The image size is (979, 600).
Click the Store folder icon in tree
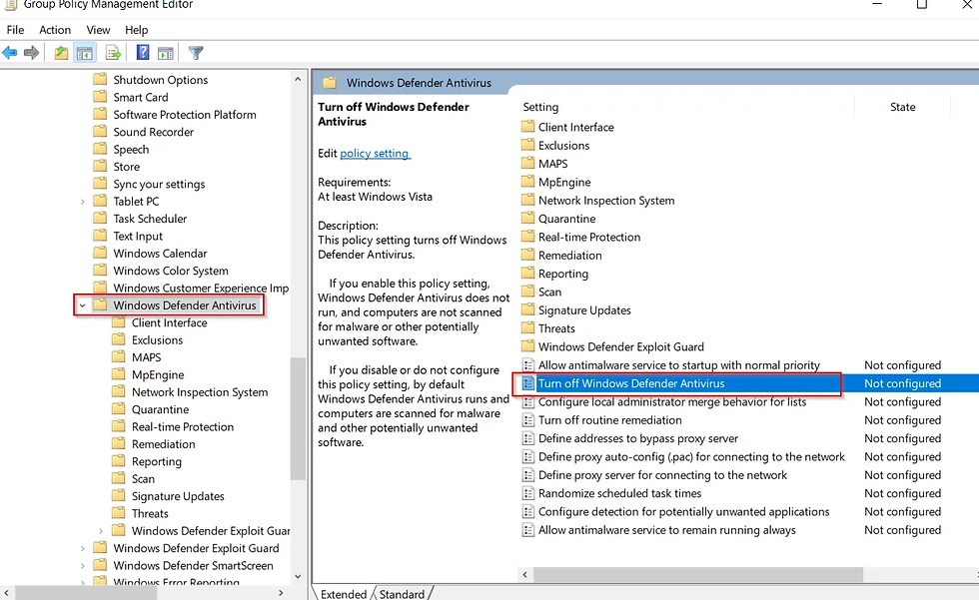[x=100, y=166]
